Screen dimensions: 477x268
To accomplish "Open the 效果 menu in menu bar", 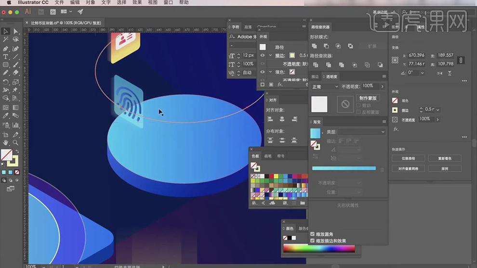I will point(137,3).
